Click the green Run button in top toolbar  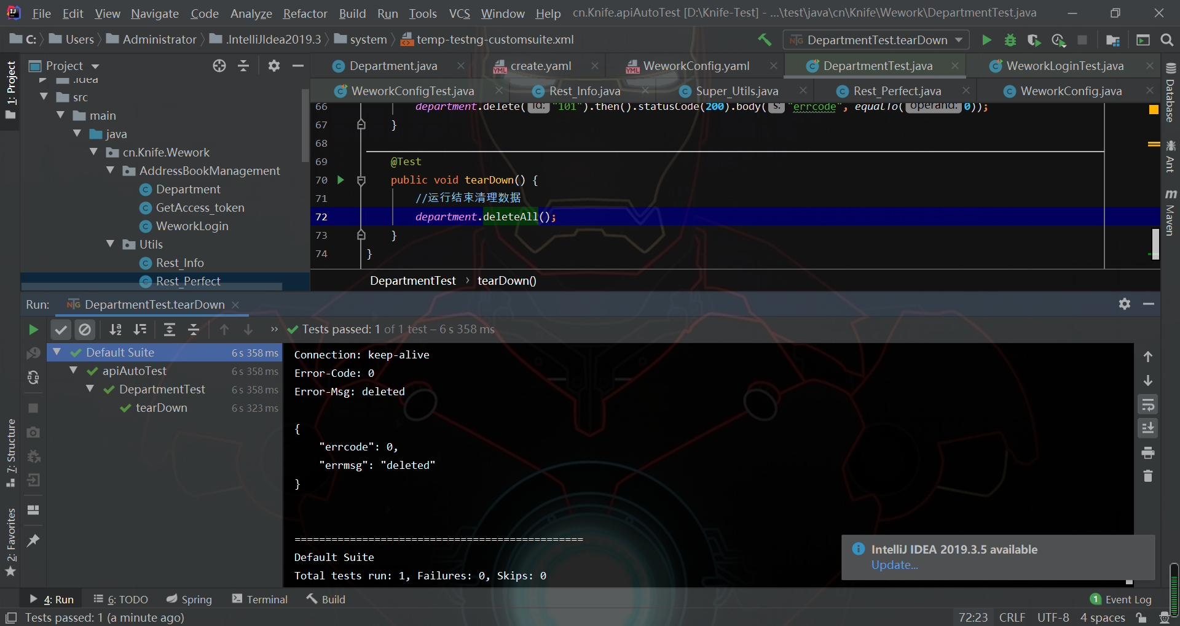(x=986, y=40)
